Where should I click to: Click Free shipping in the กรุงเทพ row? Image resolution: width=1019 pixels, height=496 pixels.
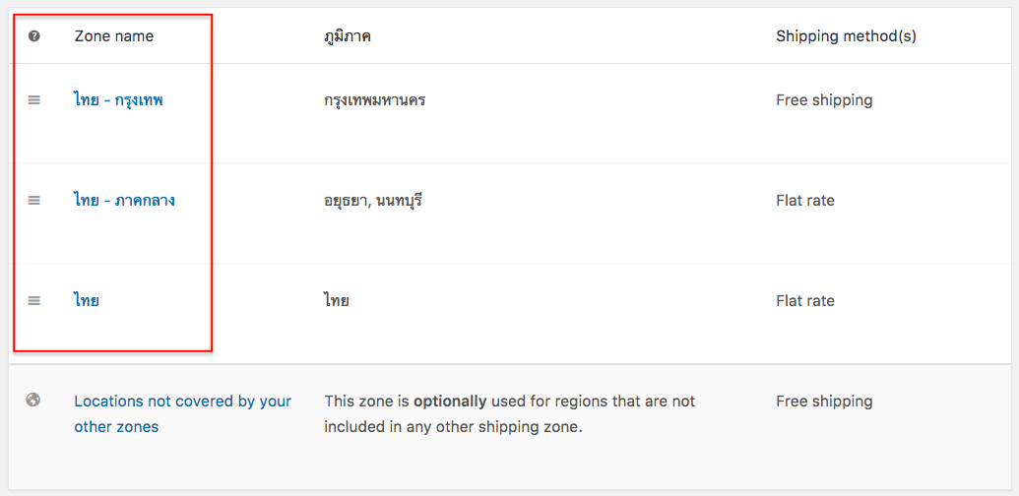click(824, 100)
